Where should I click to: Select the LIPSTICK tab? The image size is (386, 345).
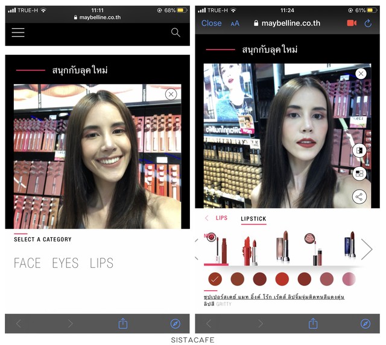point(253,219)
